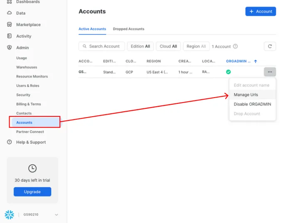
Task: Click the Snowflake logo at bottom left
Action: pyautogui.click(x=9, y=215)
